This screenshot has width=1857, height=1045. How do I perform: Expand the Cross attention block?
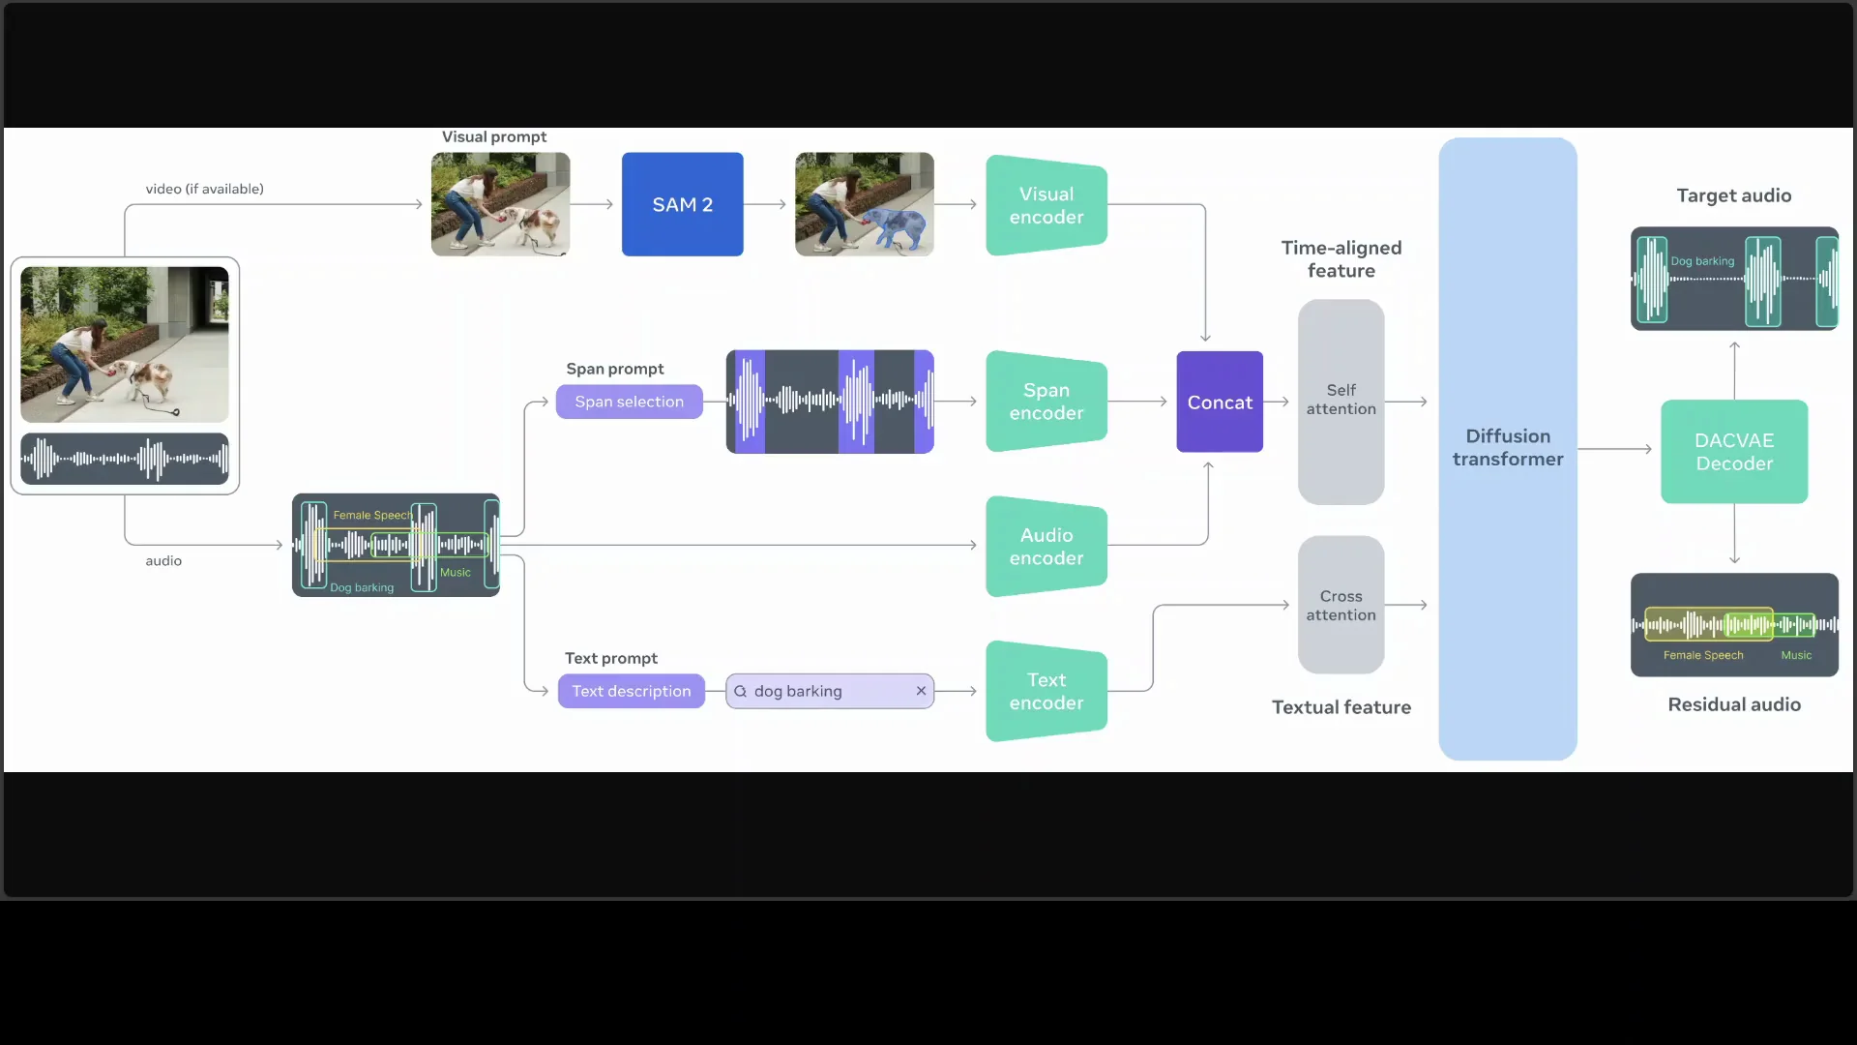pos(1341,605)
